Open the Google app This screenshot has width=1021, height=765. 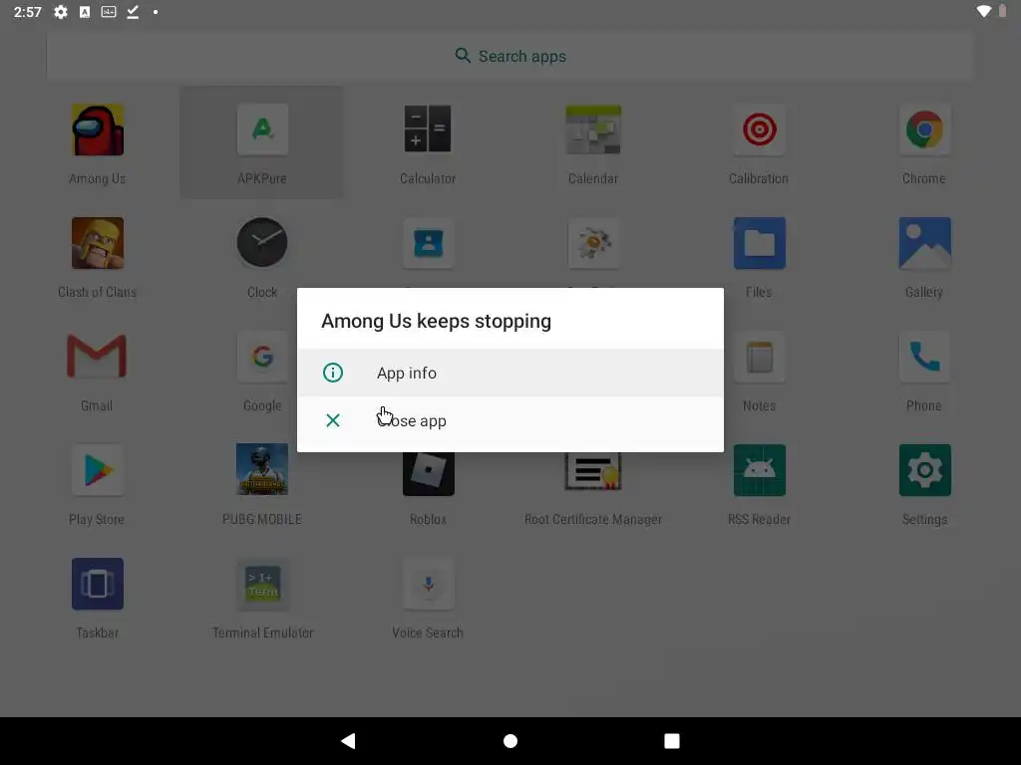pyautogui.click(x=262, y=356)
